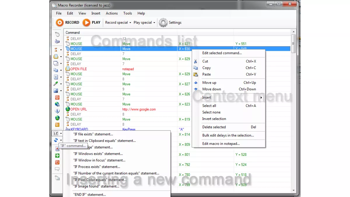Open the File menu
Screen dimensions: 350x197
pos(59,13)
